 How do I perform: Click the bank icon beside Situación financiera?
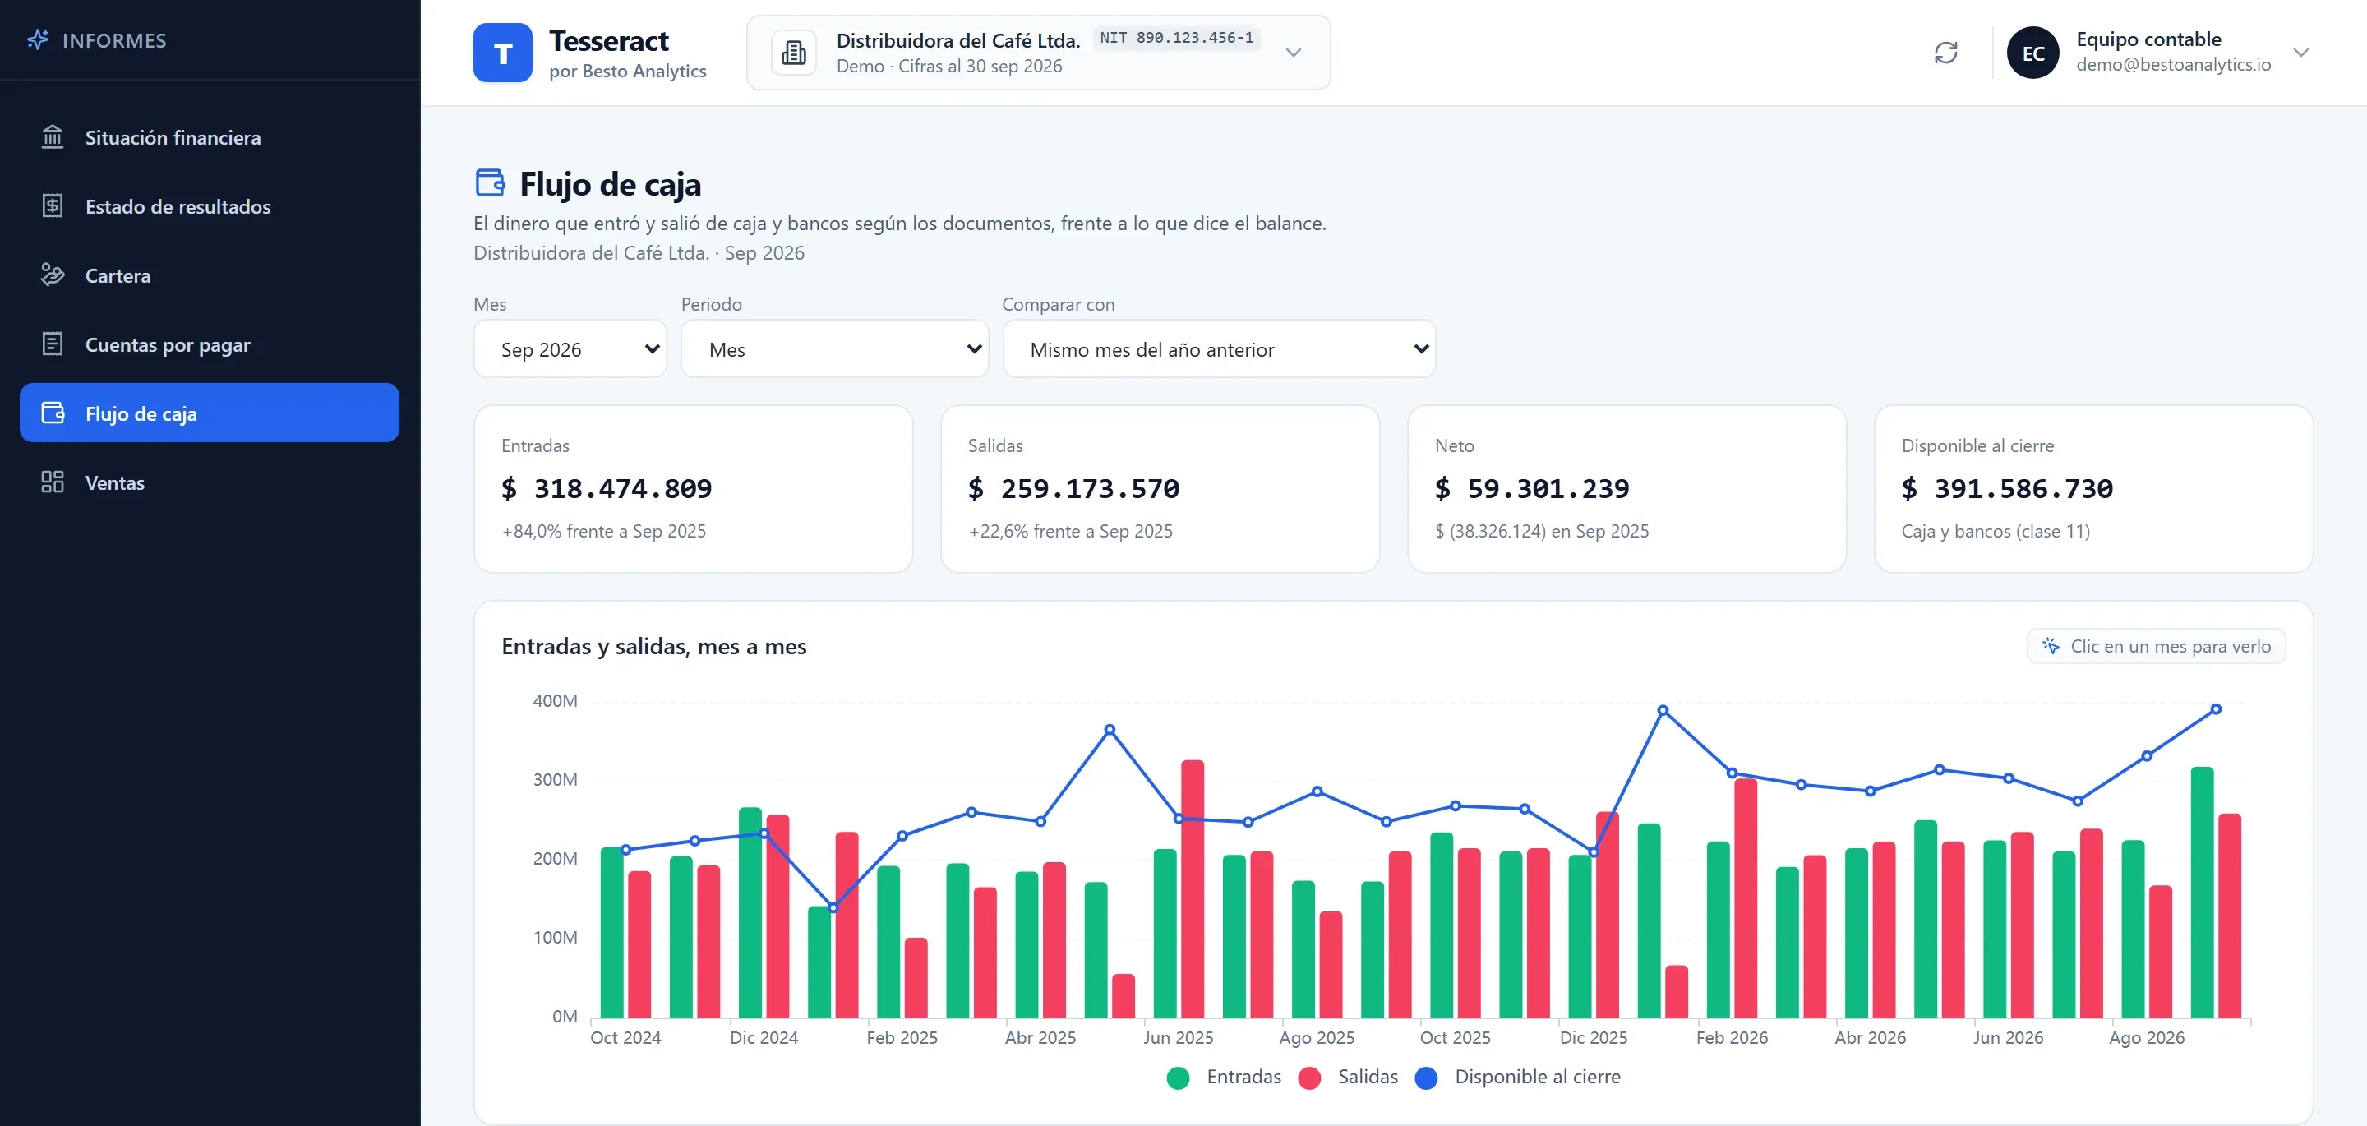[x=53, y=137]
